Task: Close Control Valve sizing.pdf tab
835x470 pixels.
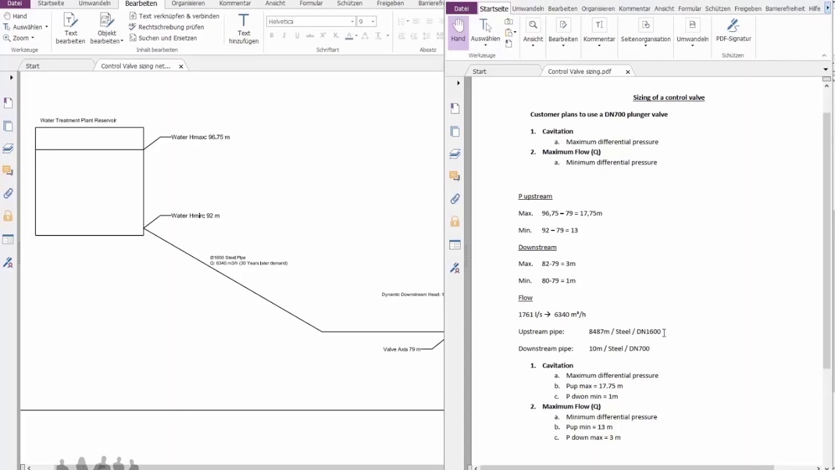Action: (628, 72)
